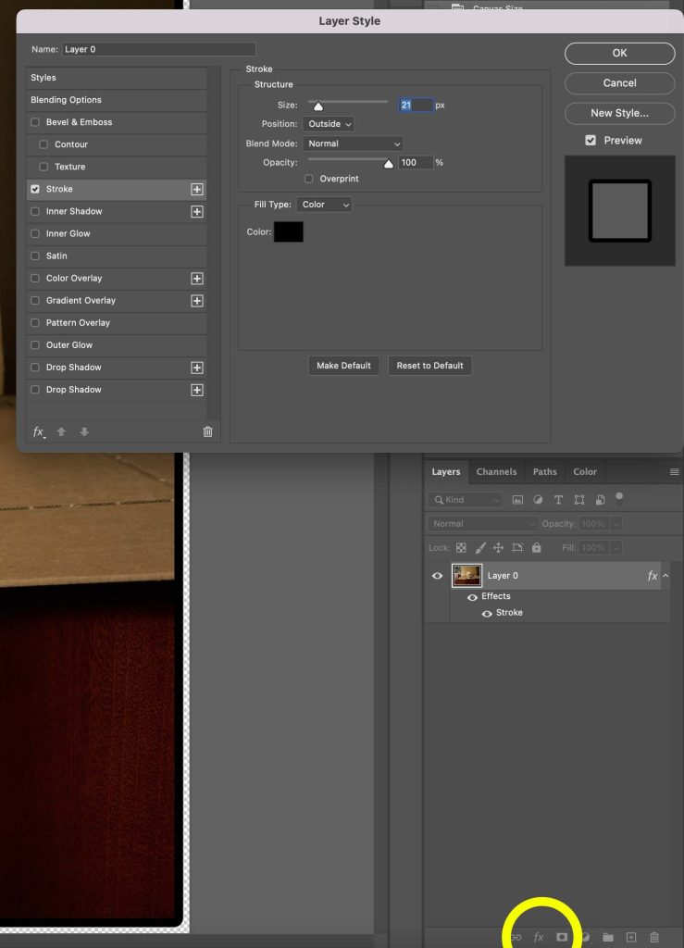Click the black stroke Color swatch

(x=288, y=232)
